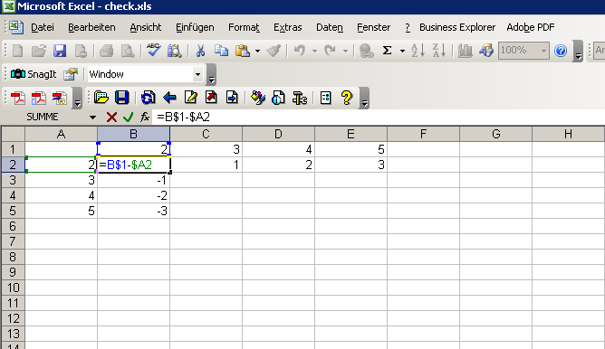Click the Save floppy disk icon

[60, 51]
